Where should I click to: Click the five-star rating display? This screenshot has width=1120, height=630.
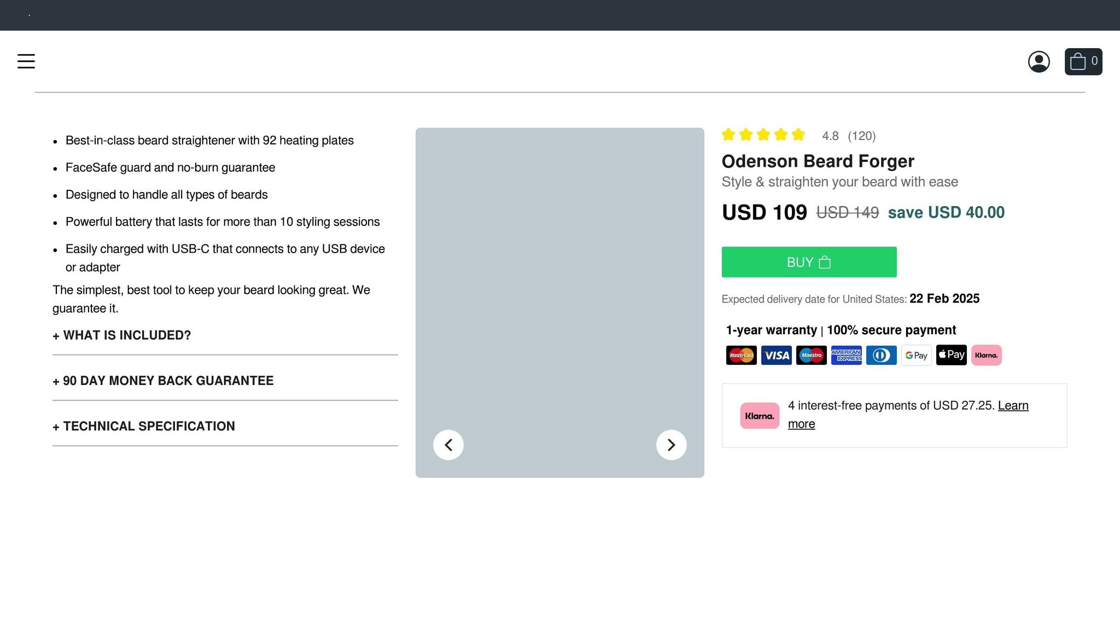point(763,135)
